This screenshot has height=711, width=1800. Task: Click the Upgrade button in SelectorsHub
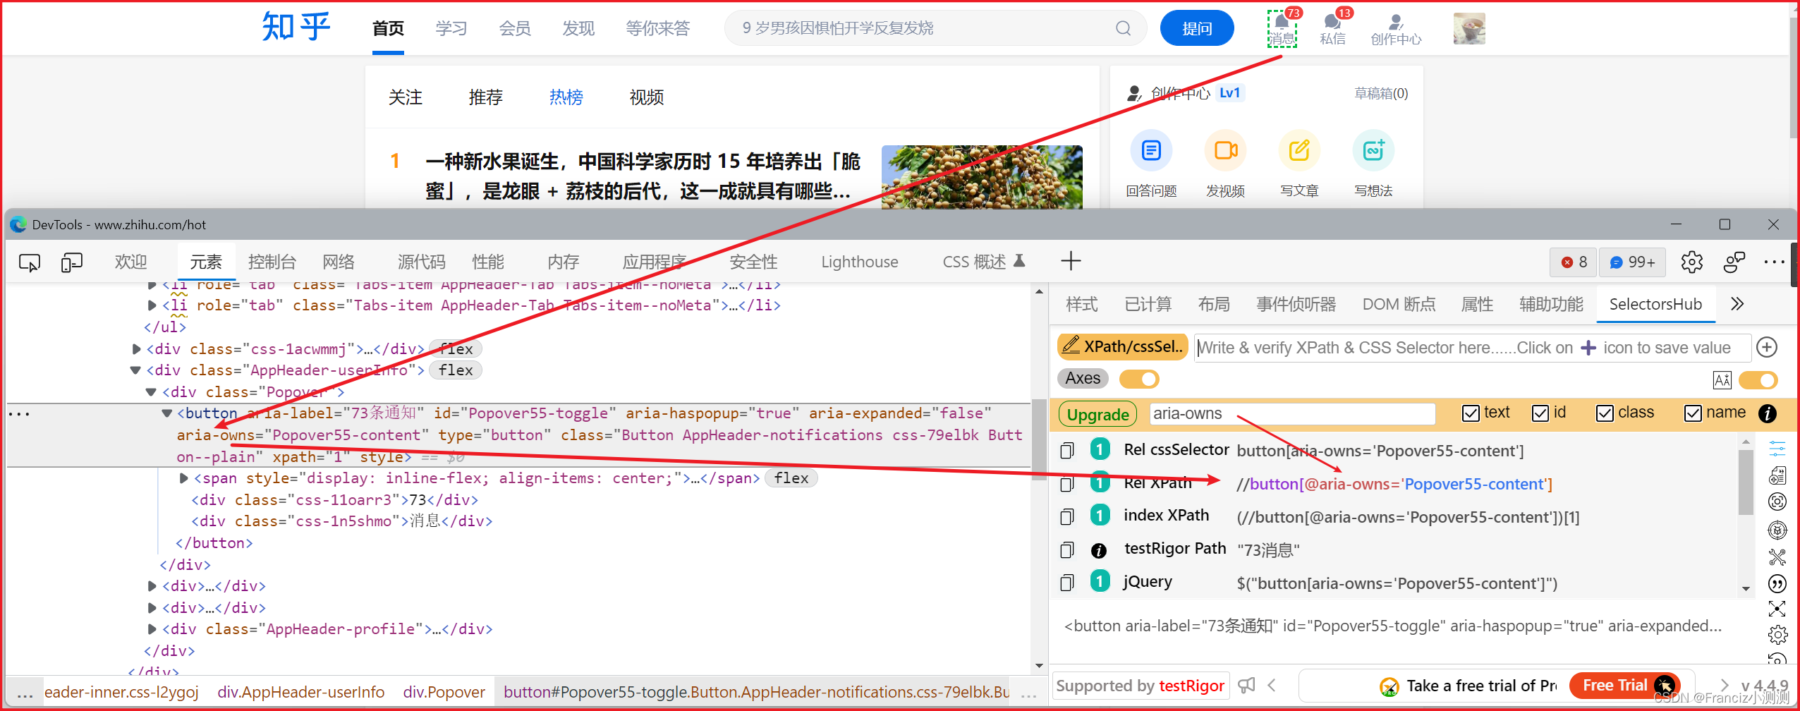[x=1097, y=414]
